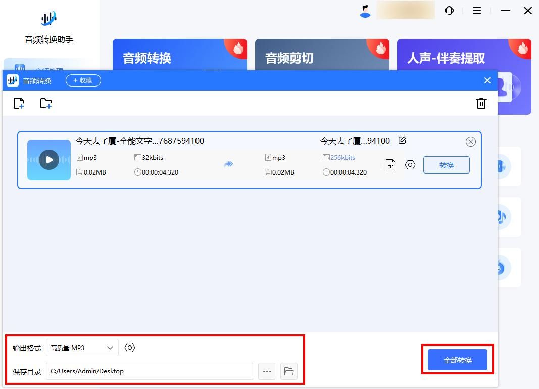Remove 今天去了厦 file from the queue

[x=471, y=142]
